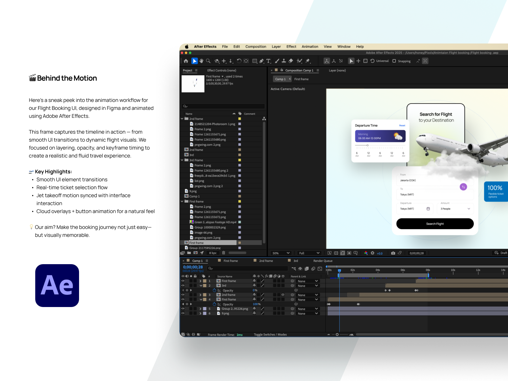Select the Type (T) tool
The height and width of the screenshot is (381, 508).
[269, 61]
